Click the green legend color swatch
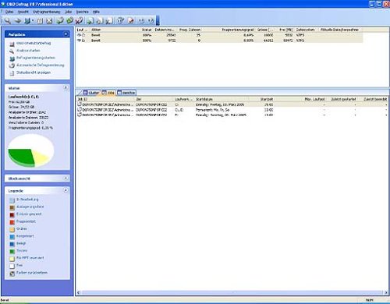 coord(12,251)
